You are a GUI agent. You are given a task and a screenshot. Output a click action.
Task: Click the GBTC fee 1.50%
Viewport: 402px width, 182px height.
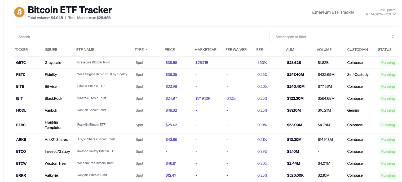pyautogui.click(x=262, y=63)
